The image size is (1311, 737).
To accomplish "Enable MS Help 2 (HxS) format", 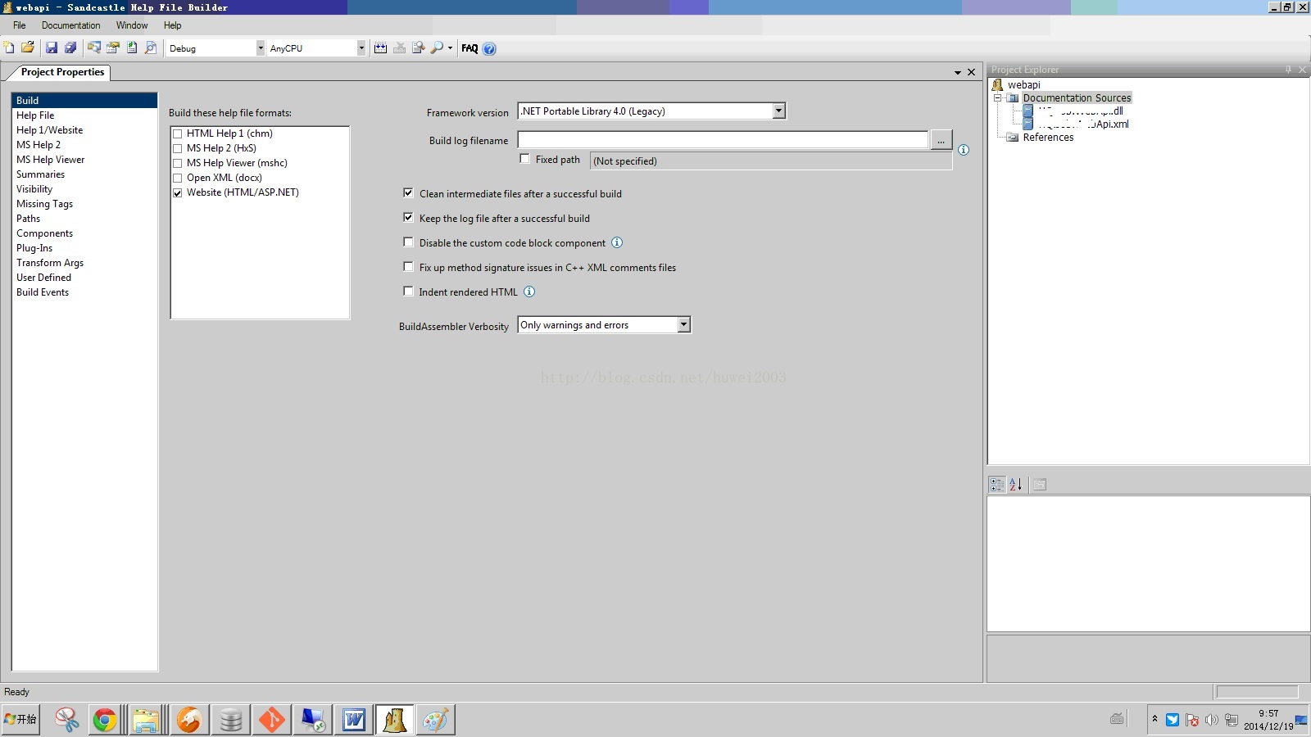I will (x=177, y=148).
